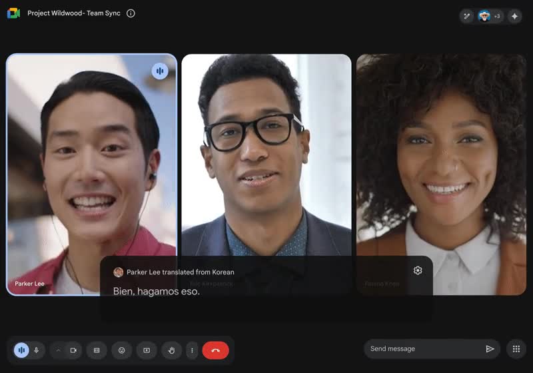Click the Google Meet logo
This screenshot has width=533, height=373.
point(13,13)
